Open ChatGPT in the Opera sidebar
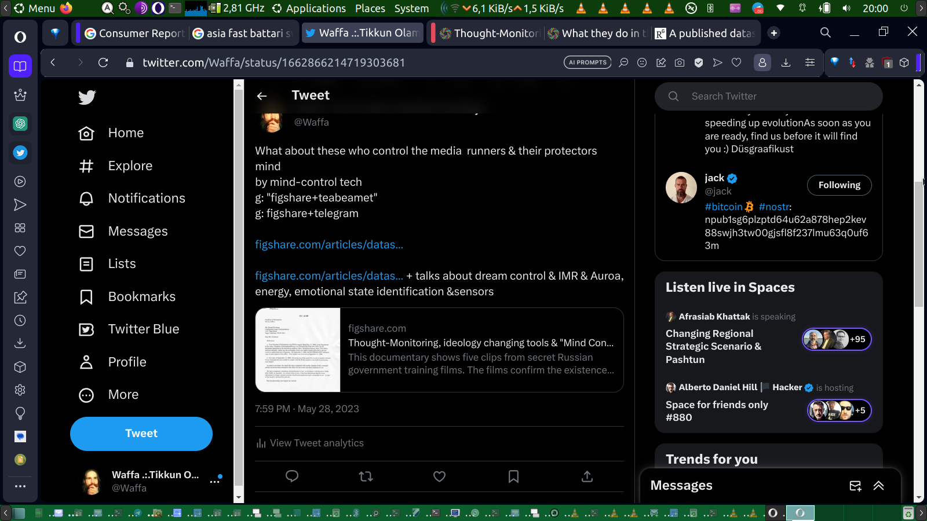The image size is (927, 521). pos(20,123)
